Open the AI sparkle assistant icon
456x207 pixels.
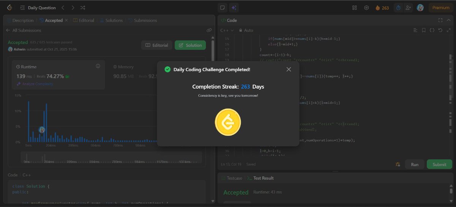point(234,8)
